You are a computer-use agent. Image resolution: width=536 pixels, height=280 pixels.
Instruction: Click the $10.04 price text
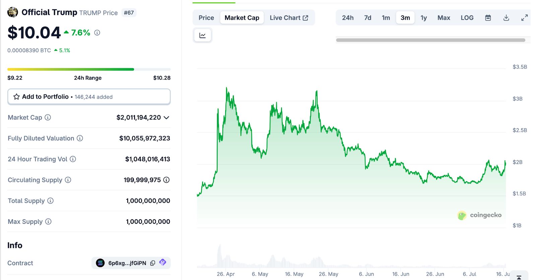click(x=34, y=33)
